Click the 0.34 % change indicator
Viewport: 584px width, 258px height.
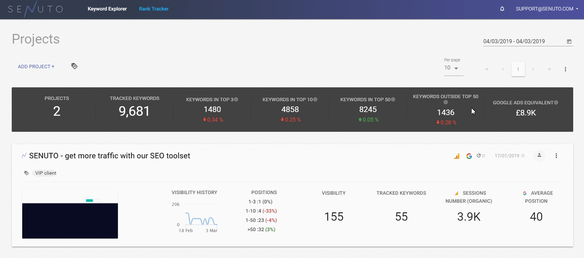[x=213, y=120]
